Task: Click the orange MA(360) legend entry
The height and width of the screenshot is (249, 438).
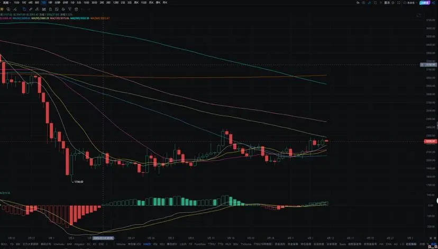Action: pos(100,18)
